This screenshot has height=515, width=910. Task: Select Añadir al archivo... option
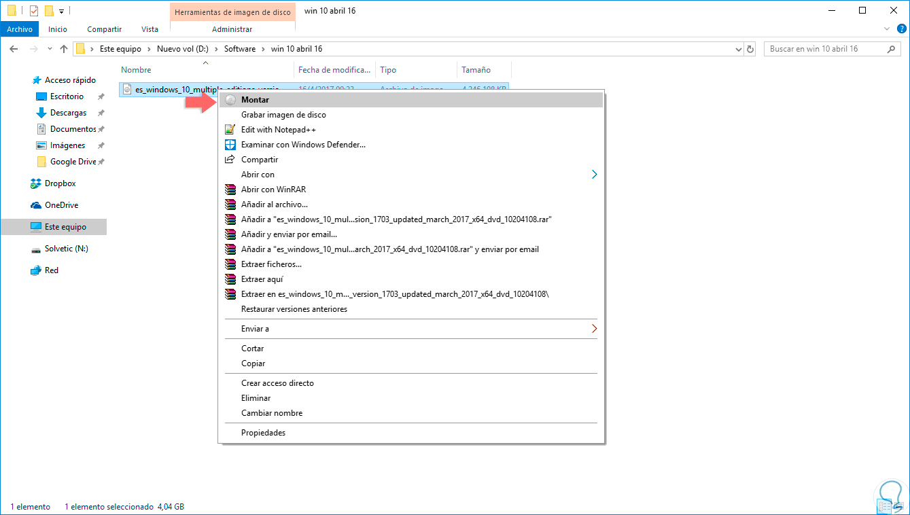(x=411, y=205)
